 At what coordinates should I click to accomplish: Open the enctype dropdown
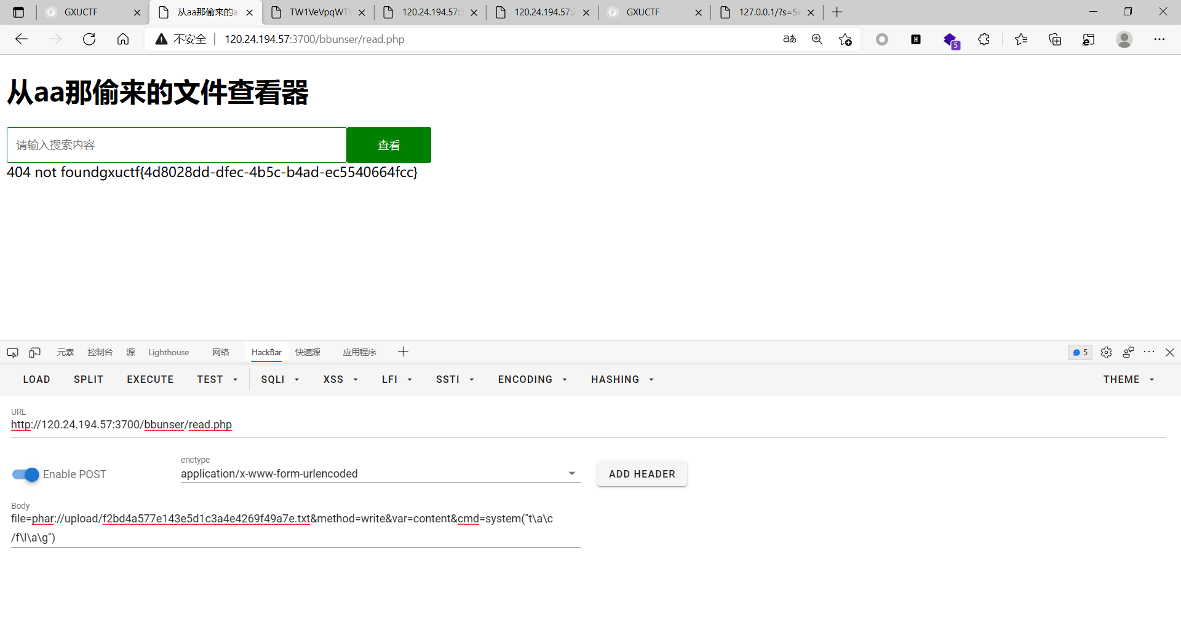coord(380,474)
